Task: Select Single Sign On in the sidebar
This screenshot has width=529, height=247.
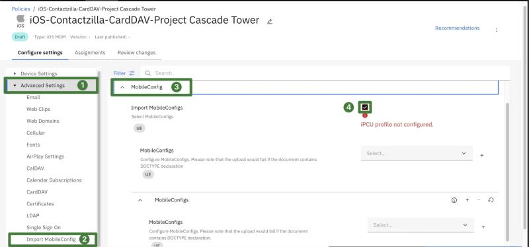Action: coord(44,227)
